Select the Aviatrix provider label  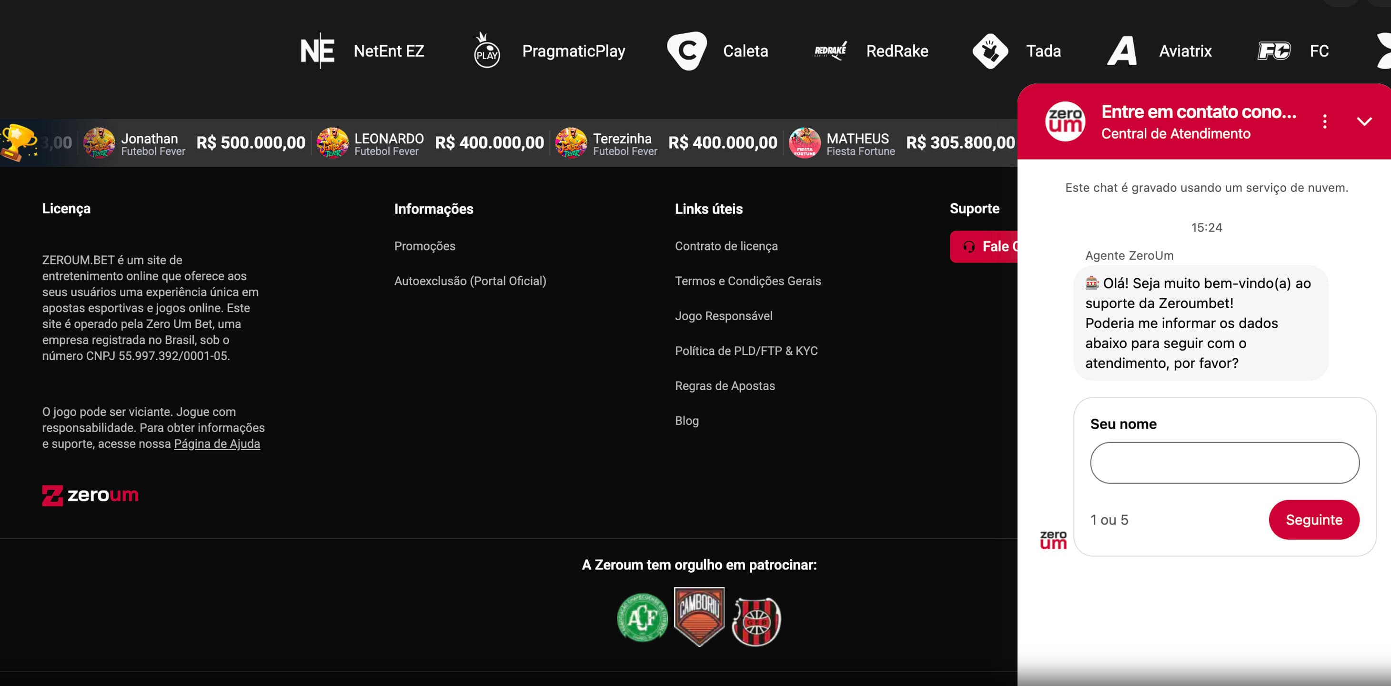click(1185, 51)
